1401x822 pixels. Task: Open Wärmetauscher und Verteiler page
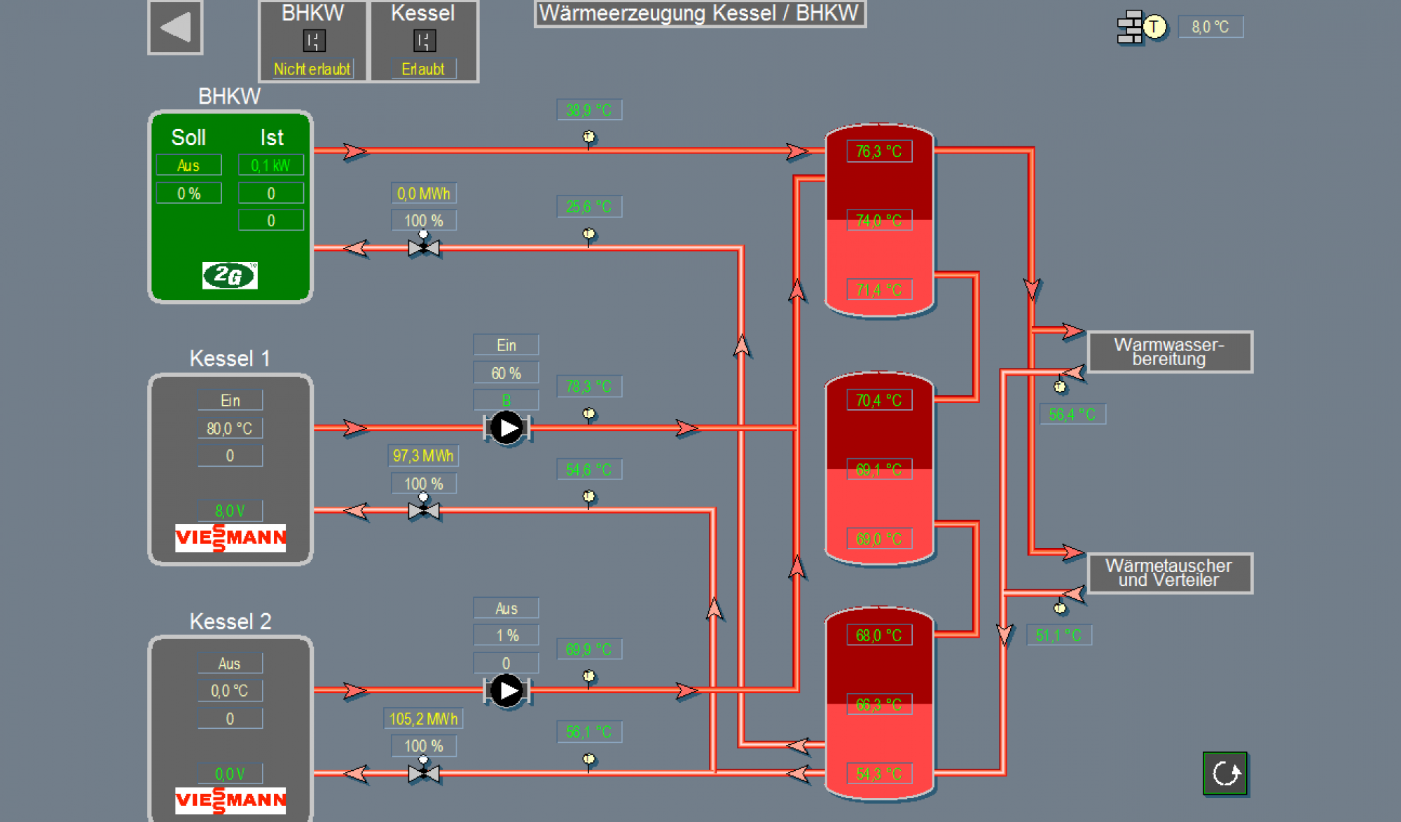1169,573
